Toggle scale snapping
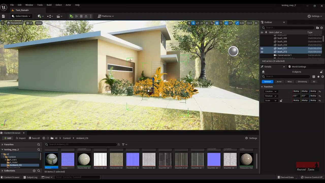The width and height of the screenshot is (325, 183). pos(237,23)
